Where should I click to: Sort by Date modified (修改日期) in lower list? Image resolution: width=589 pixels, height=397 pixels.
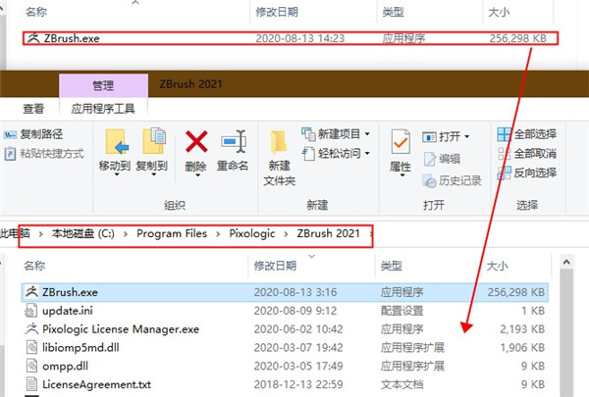275,266
